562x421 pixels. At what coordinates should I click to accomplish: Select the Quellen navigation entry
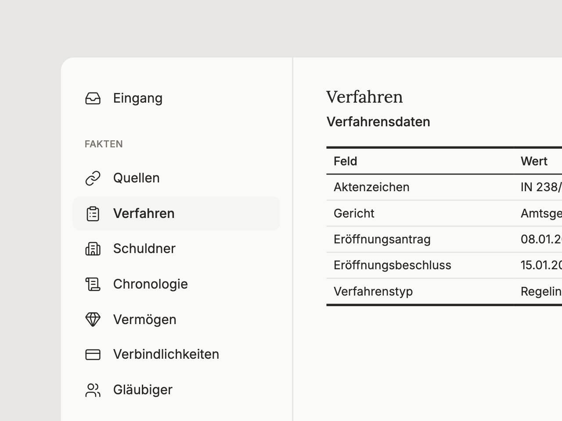tap(136, 178)
